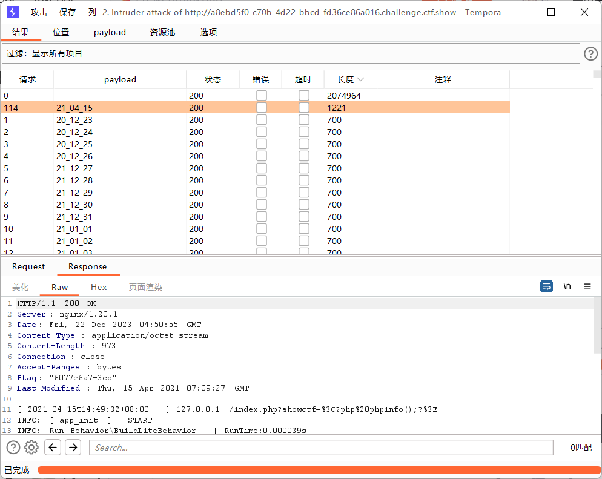This screenshot has height=479, width=602.
Task: Toggle the \n newline characters display
Action: [x=567, y=286]
